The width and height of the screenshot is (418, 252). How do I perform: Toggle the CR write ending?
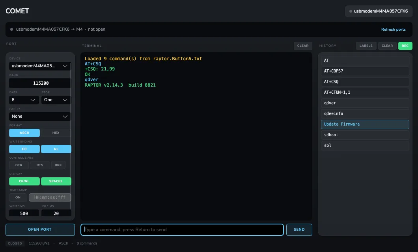coord(24,149)
